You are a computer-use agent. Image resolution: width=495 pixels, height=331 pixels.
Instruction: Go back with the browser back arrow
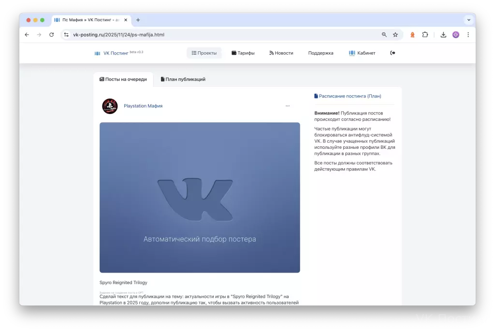(27, 35)
